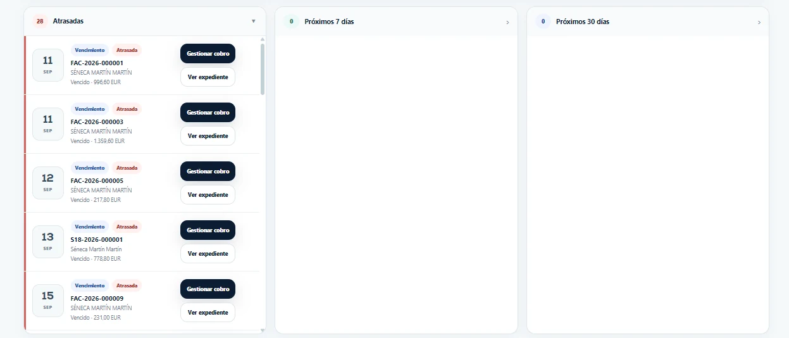Click Atrasada tag on S18-2026-000001
This screenshot has height=338, width=789.
(x=127, y=227)
